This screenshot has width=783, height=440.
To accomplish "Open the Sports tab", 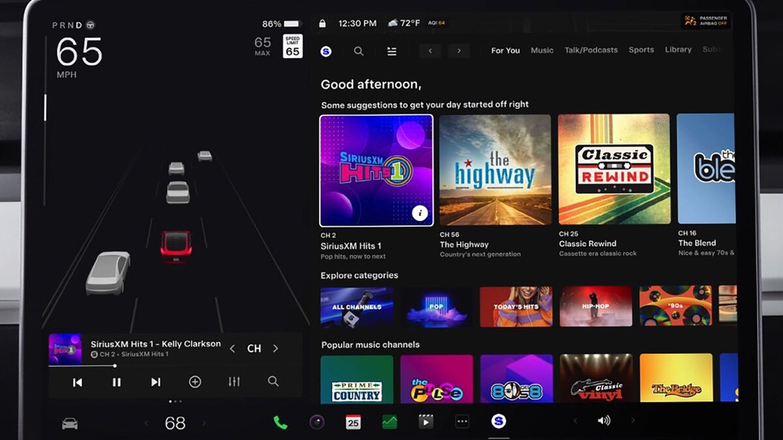I will tap(641, 50).
